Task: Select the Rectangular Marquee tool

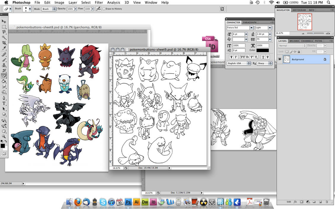Action: (x=4, y=27)
